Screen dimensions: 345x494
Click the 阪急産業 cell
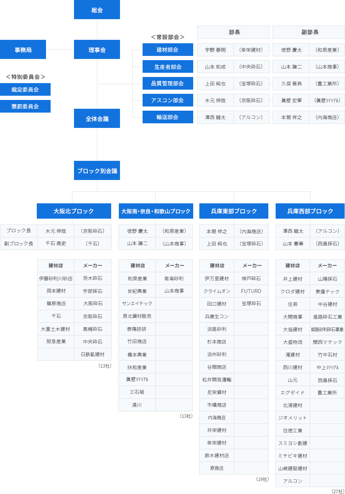click(56, 342)
